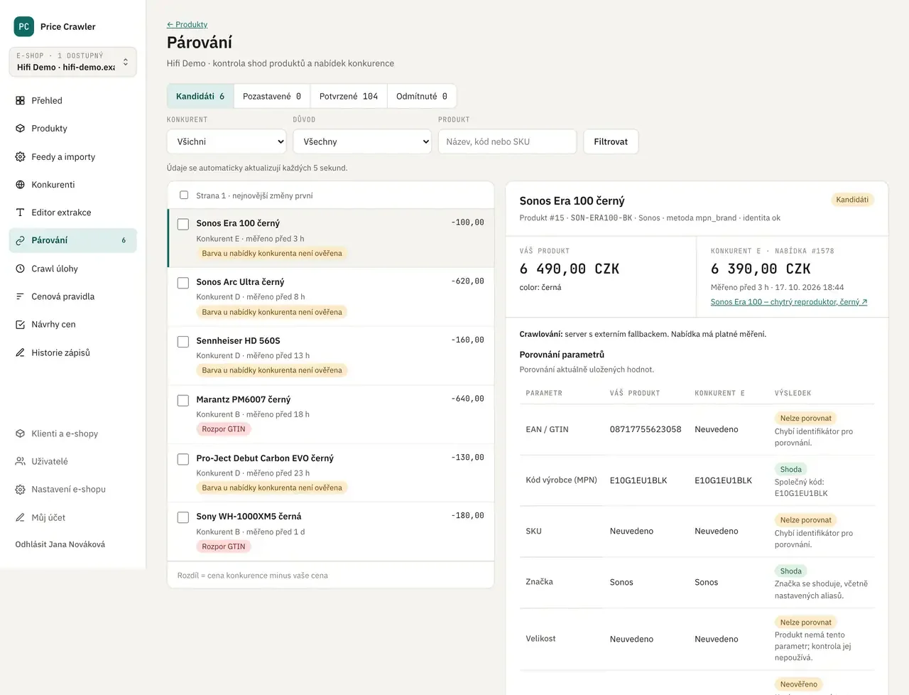Go back via the Produkty link
909x695 pixels.
[187, 24]
